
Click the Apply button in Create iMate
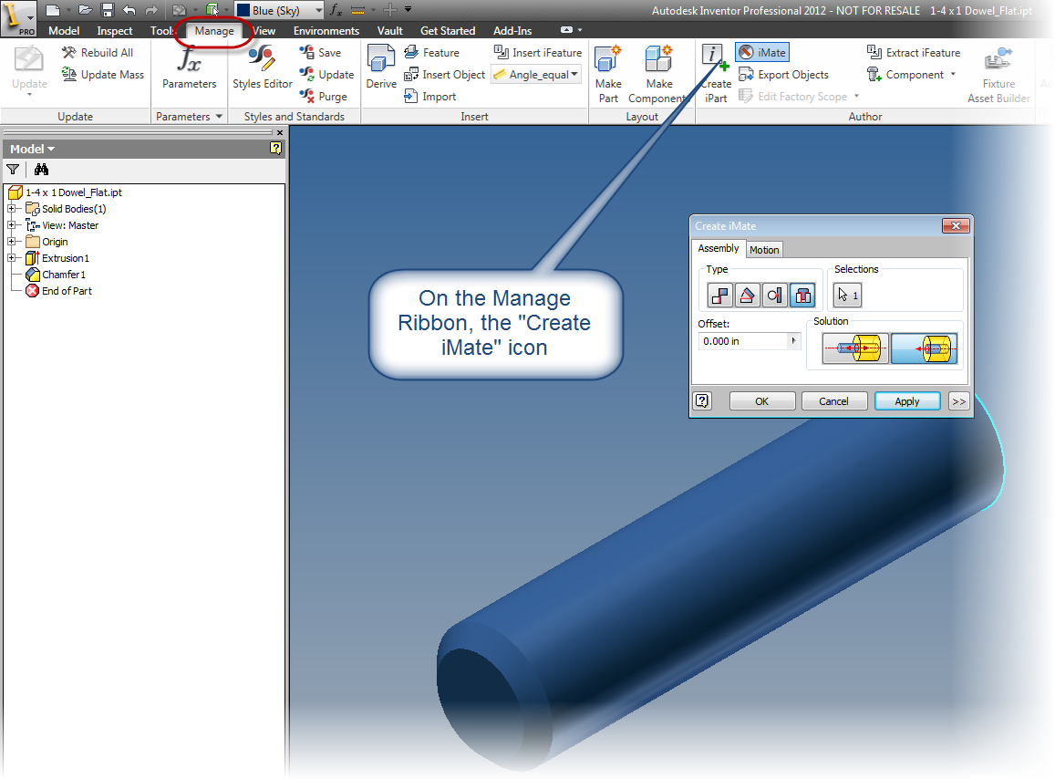(x=907, y=400)
